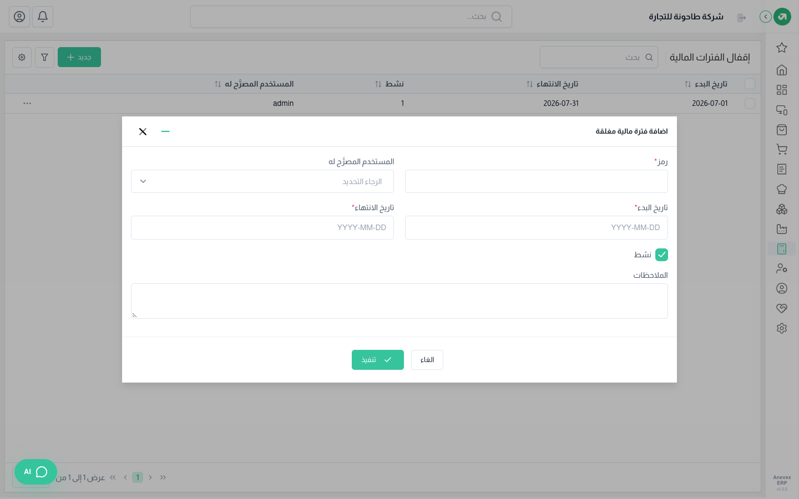Click the notifications bell icon
The width and height of the screenshot is (799, 499).
tap(43, 17)
